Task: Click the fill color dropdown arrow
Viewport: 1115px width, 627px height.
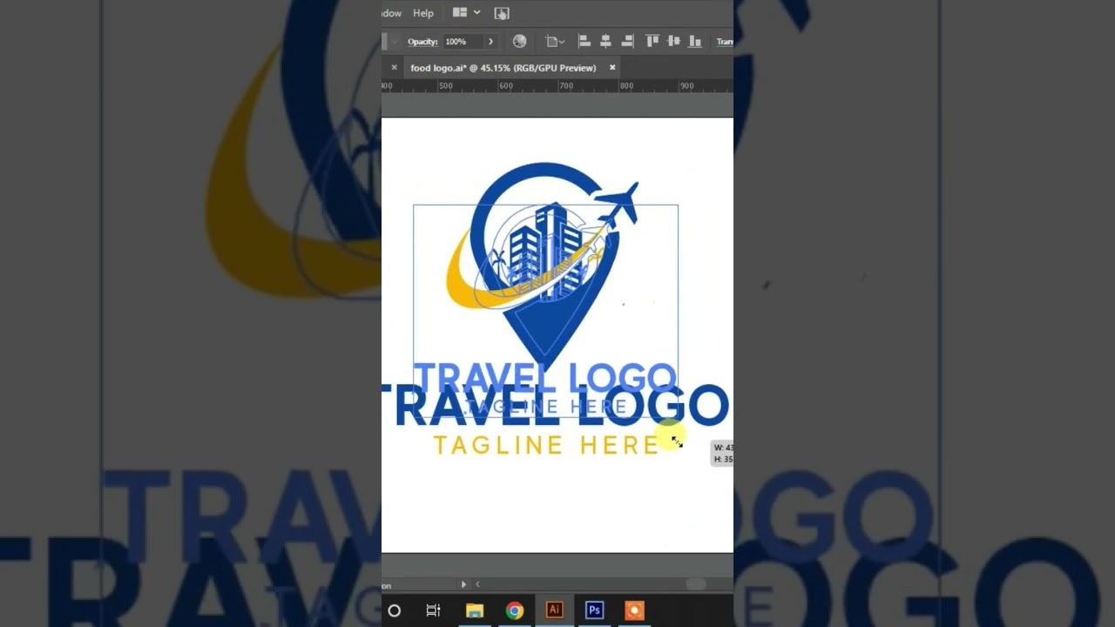Action: [395, 42]
